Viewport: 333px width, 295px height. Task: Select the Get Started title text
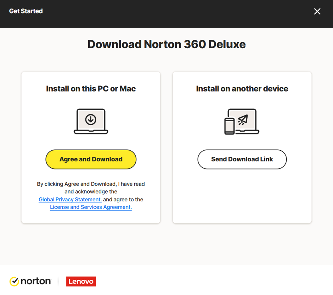pyautogui.click(x=26, y=11)
